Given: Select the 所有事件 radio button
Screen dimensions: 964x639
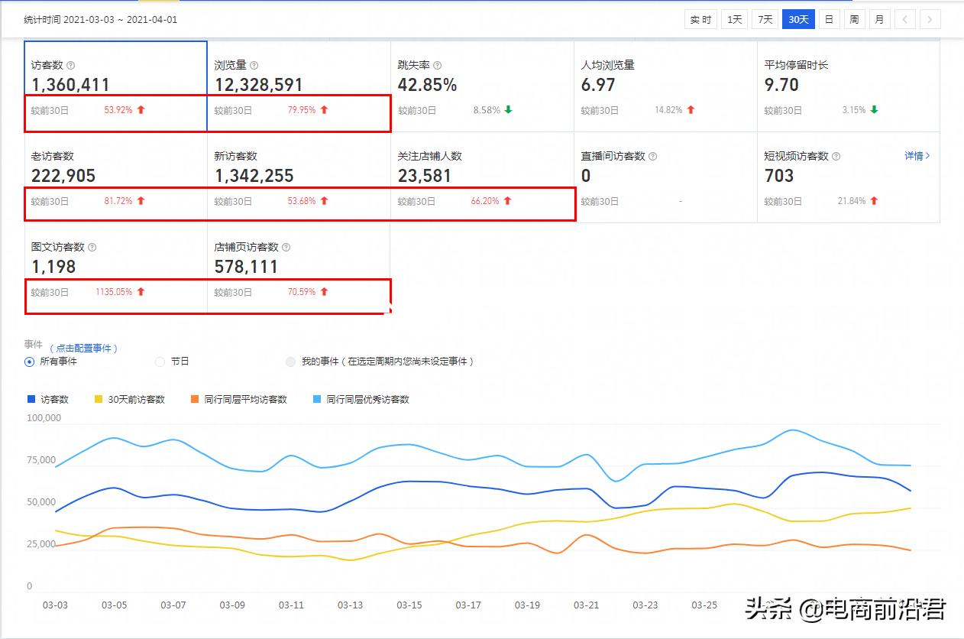Looking at the screenshot, I should 30,362.
